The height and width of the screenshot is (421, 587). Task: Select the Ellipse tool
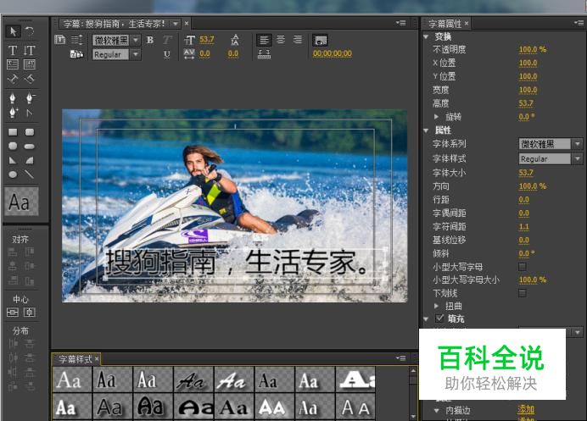tap(13, 174)
